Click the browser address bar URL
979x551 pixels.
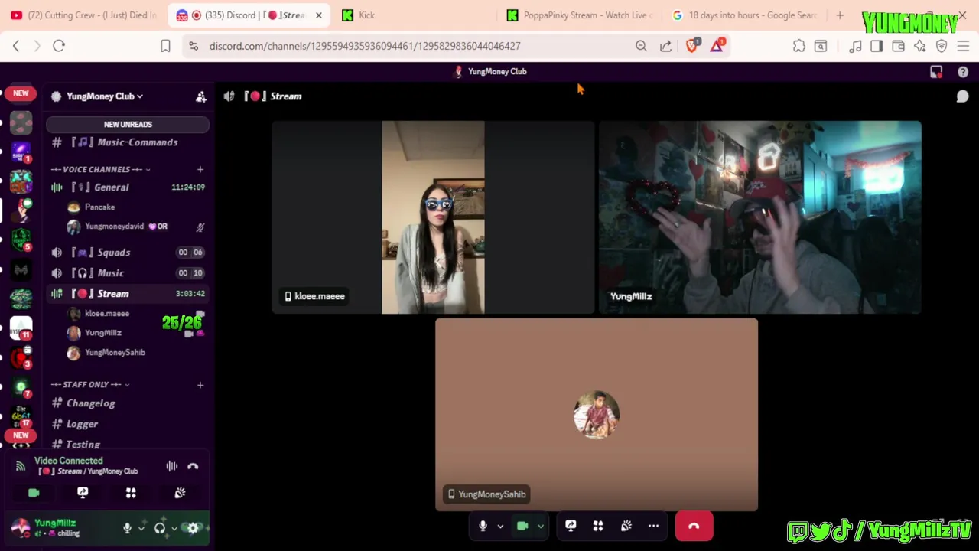[365, 46]
